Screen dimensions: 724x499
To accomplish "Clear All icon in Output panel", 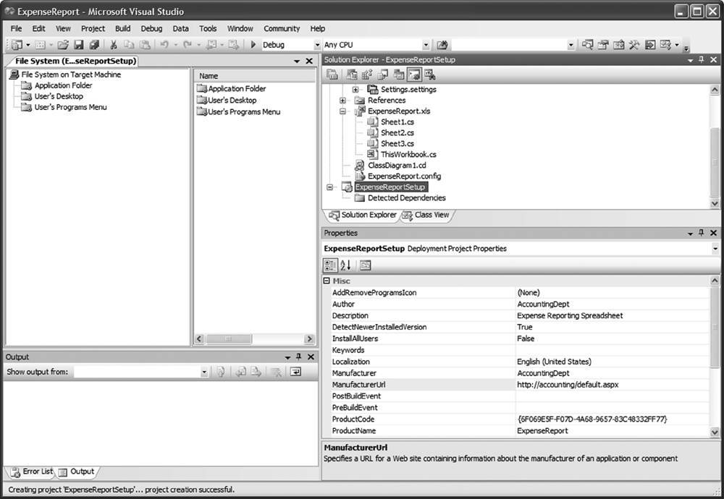I will pyautogui.click(x=277, y=372).
